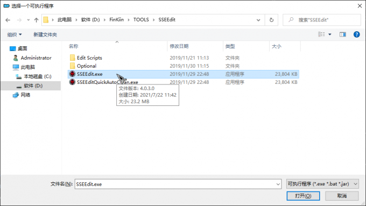Click SSEEdit in the address path
Image resolution: width=366 pixels, height=206 pixels.
[167, 20]
